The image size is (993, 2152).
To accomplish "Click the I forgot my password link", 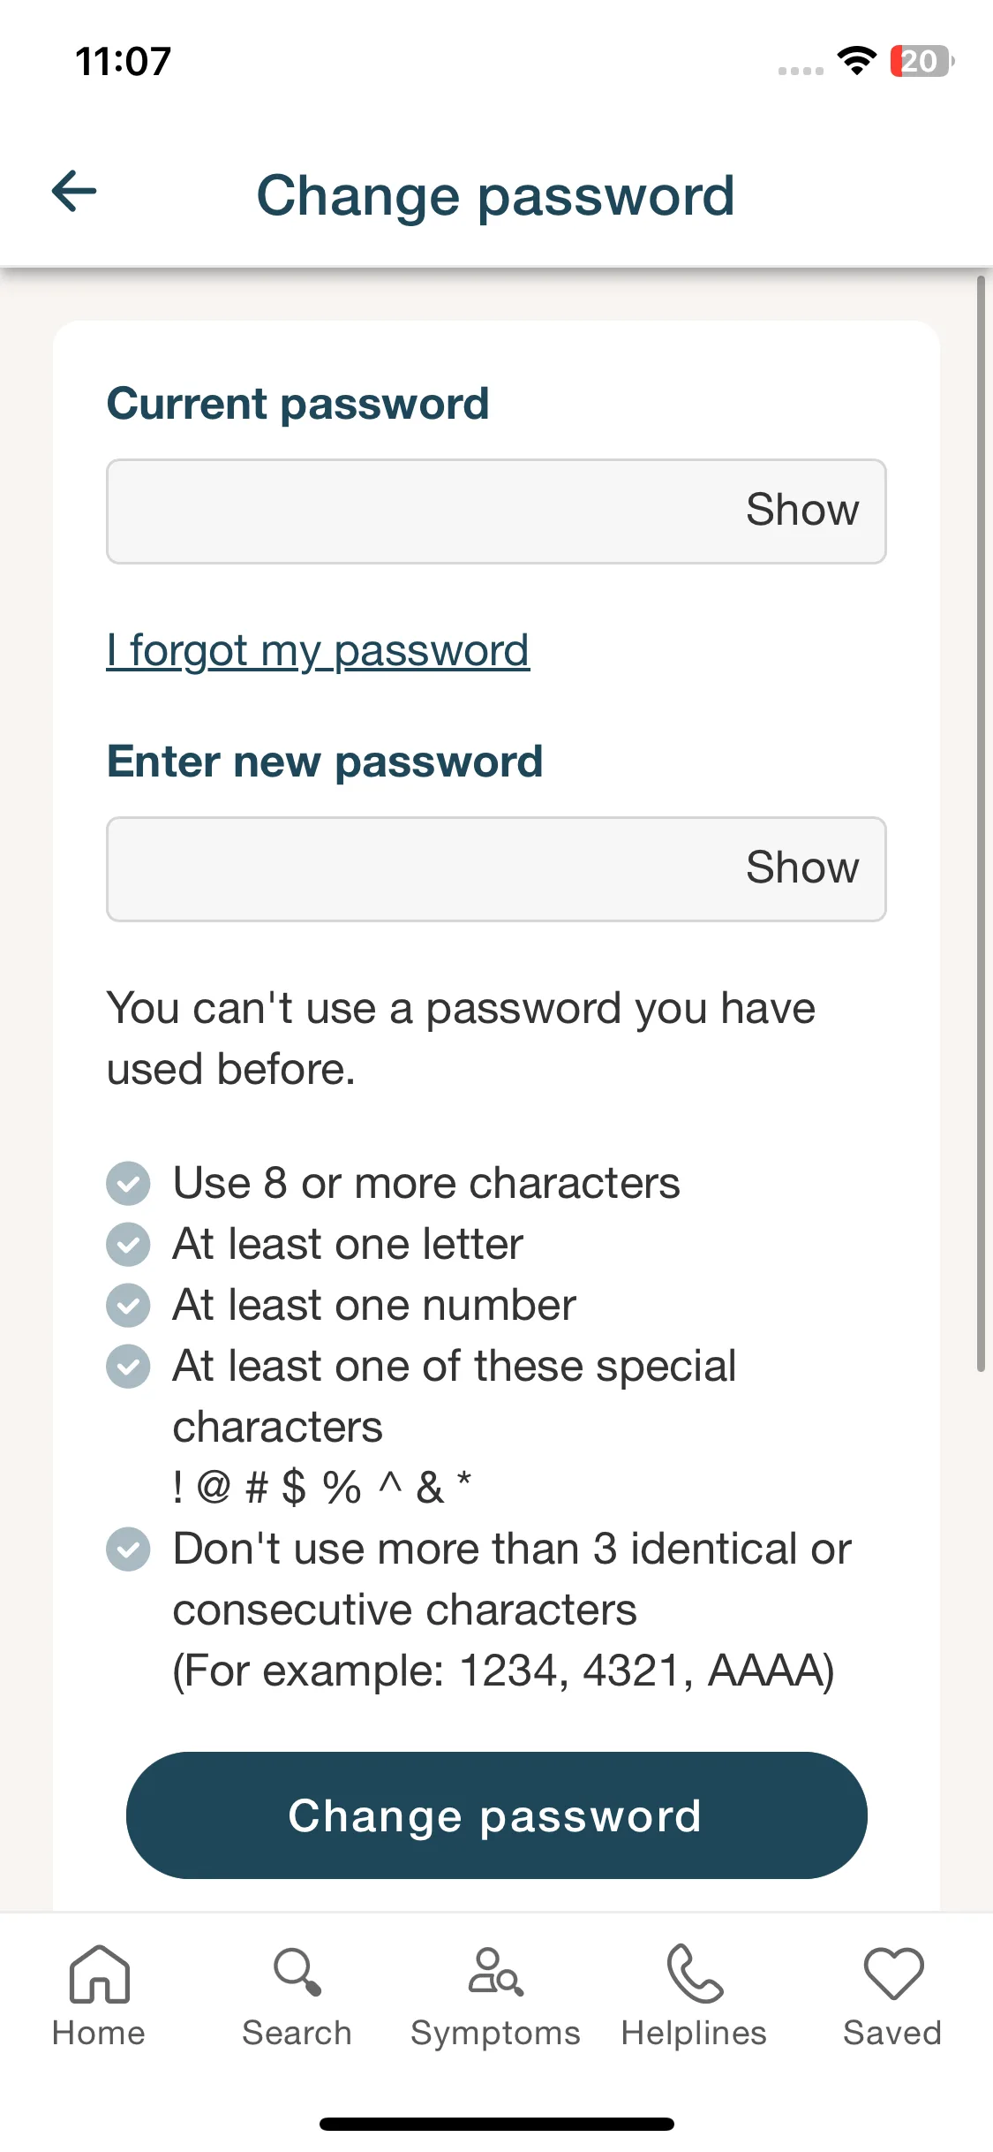I will (x=318, y=652).
